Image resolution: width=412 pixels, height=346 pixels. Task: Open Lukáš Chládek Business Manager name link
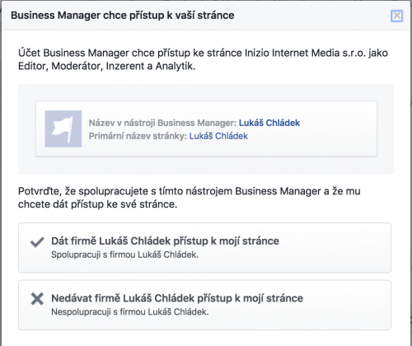coord(269,123)
